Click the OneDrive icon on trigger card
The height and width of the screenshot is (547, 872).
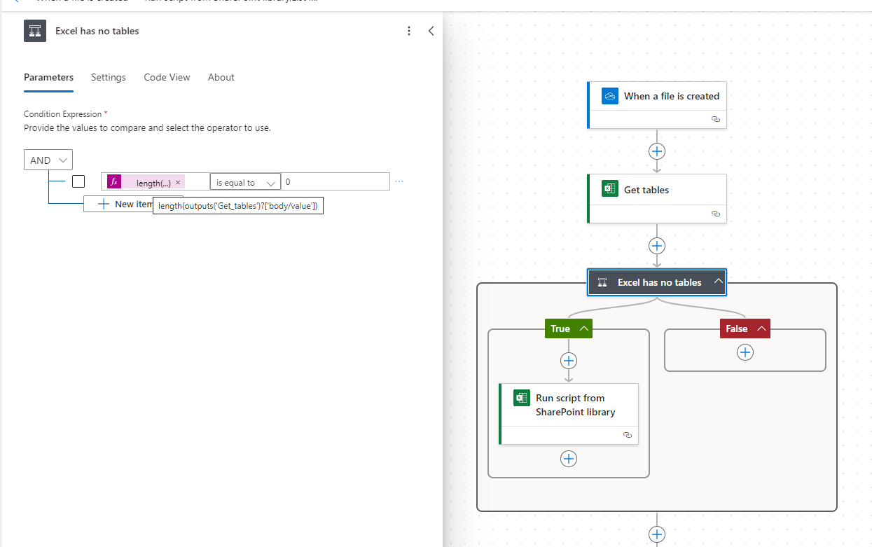click(609, 96)
